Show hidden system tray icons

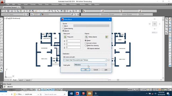(x=147, y=94)
